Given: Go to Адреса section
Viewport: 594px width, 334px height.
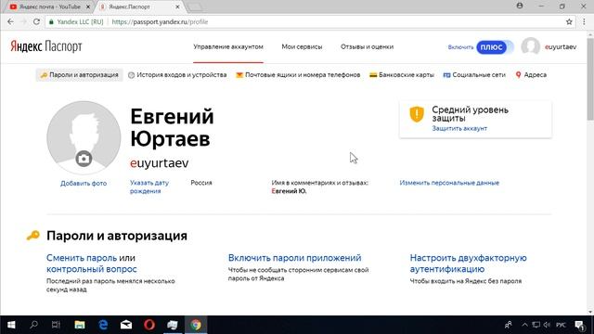Looking at the screenshot, I should (531, 75).
